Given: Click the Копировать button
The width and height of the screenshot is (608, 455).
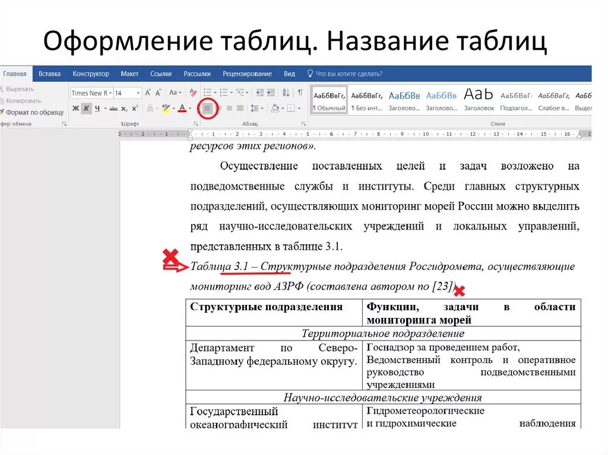Looking at the screenshot, I should pyautogui.click(x=21, y=101).
